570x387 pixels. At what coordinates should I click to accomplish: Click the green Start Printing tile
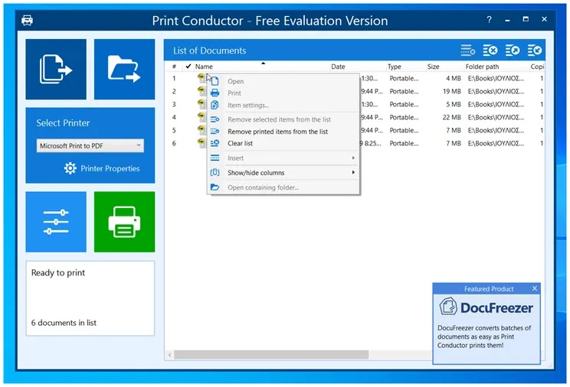point(124,222)
